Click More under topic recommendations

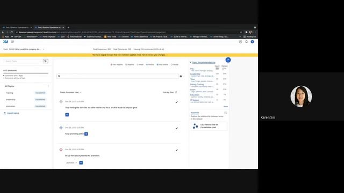coord(226,107)
